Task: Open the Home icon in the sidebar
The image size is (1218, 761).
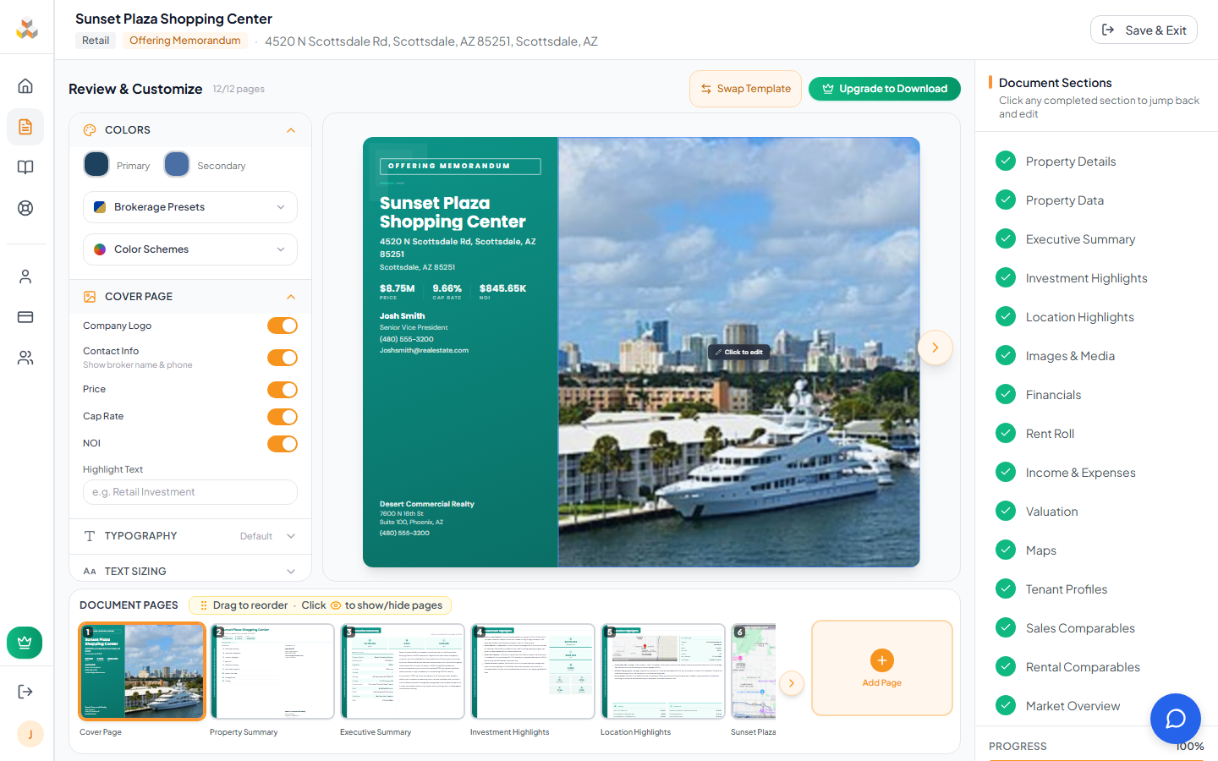Action: (x=25, y=85)
